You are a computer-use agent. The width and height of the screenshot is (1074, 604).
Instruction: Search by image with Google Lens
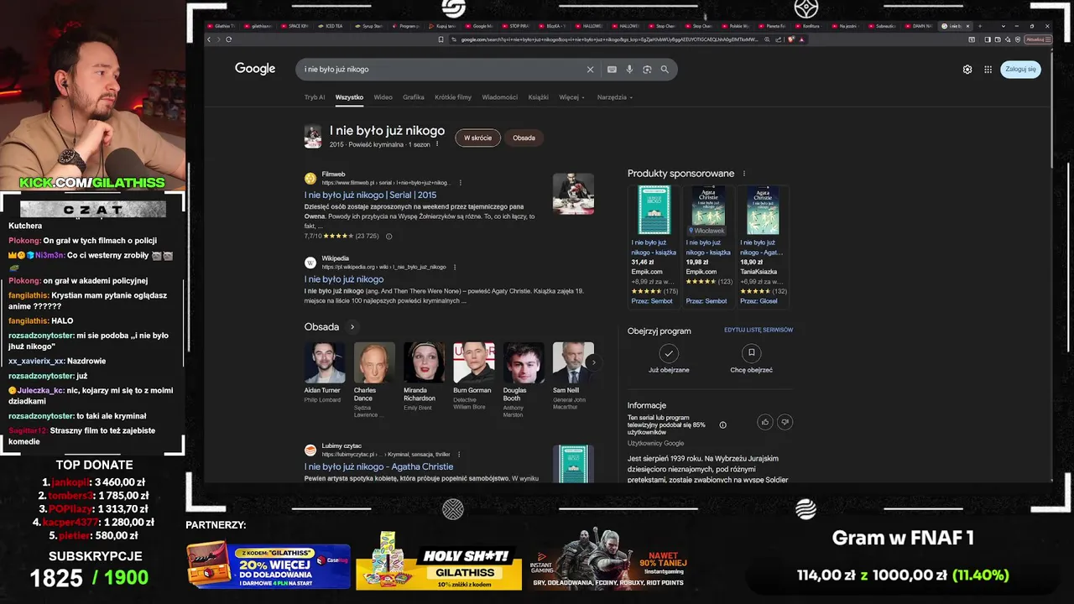[647, 70]
